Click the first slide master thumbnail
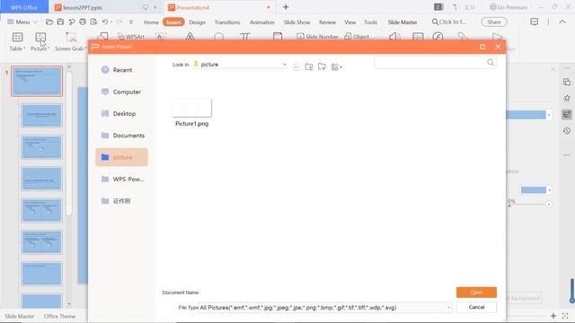575x323 pixels. coord(37,81)
